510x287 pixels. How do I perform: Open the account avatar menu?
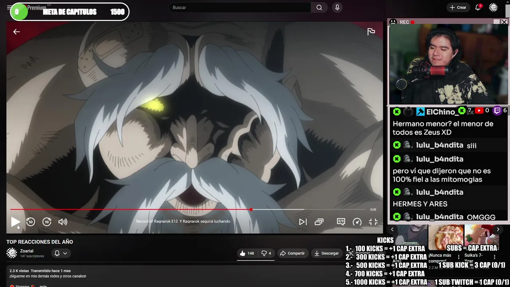(x=493, y=8)
